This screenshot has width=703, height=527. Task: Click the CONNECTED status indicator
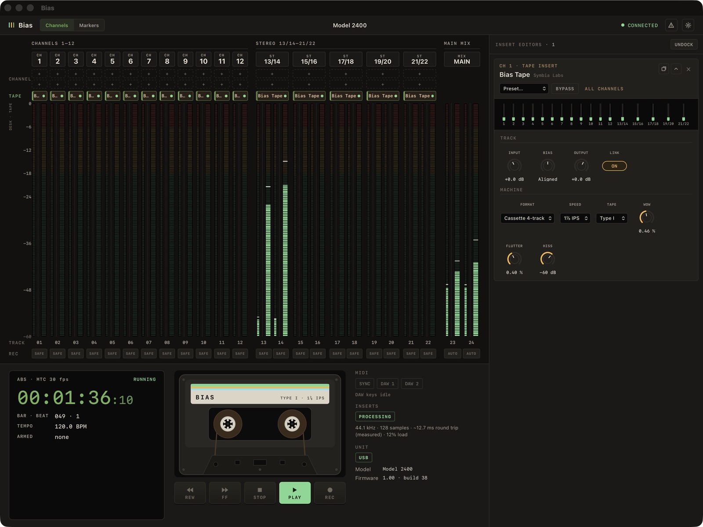coord(639,25)
